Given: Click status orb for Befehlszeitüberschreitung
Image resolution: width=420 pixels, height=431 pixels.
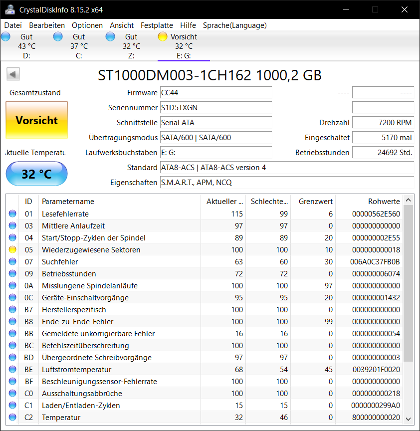Looking at the screenshot, I should point(12,345).
